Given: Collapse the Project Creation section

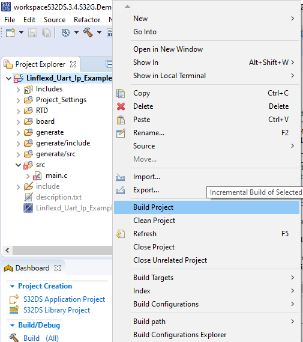Looking at the screenshot, I should (12, 286).
